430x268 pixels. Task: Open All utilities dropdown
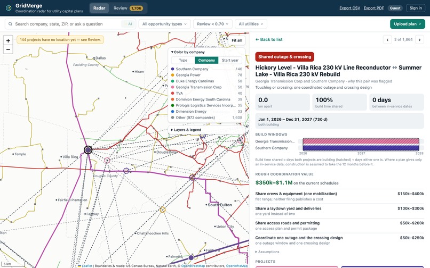pos(251,24)
